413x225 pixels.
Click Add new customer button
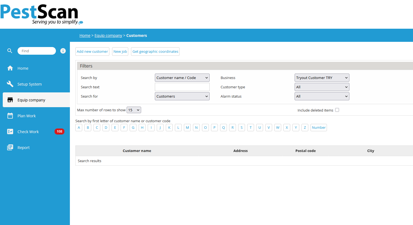[x=92, y=51]
